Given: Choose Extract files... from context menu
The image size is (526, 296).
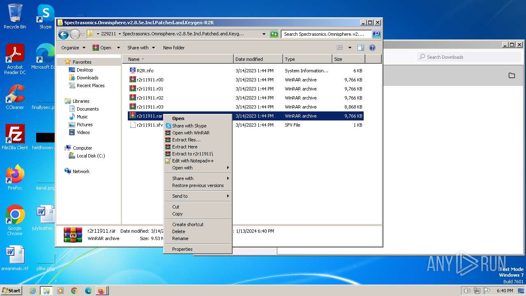Looking at the screenshot, I should pyautogui.click(x=198, y=140).
